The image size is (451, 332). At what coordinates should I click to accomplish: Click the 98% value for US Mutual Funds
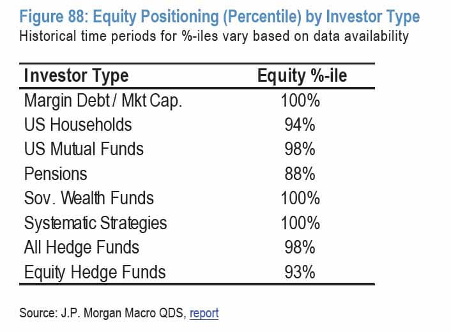click(x=300, y=149)
